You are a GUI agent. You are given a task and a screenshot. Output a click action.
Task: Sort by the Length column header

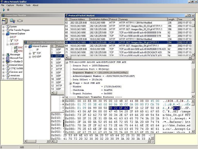click(x=172, y=19)
